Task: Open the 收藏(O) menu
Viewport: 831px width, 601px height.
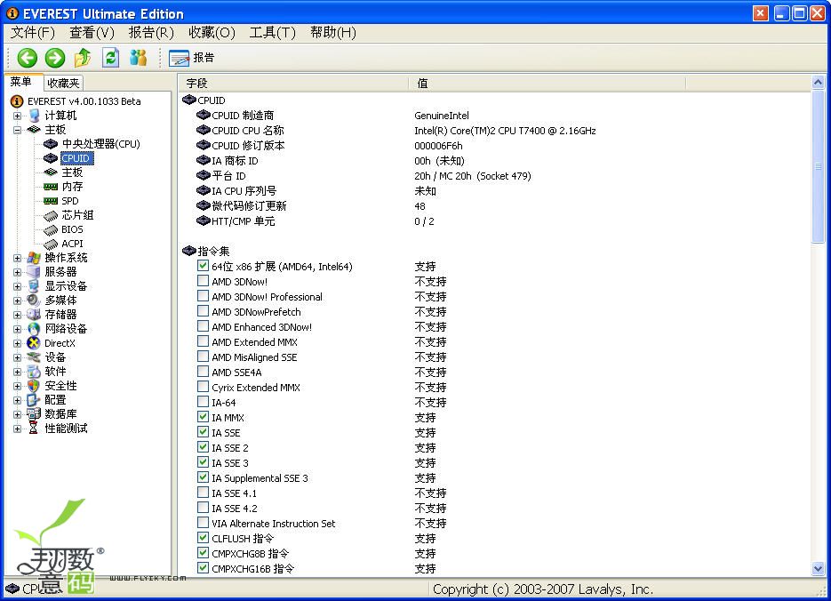Action: point(212,33)
